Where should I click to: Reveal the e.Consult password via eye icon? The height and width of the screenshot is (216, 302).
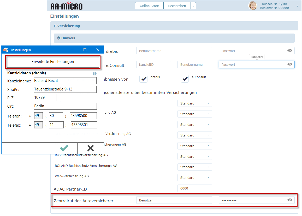(x=290, y=64)
